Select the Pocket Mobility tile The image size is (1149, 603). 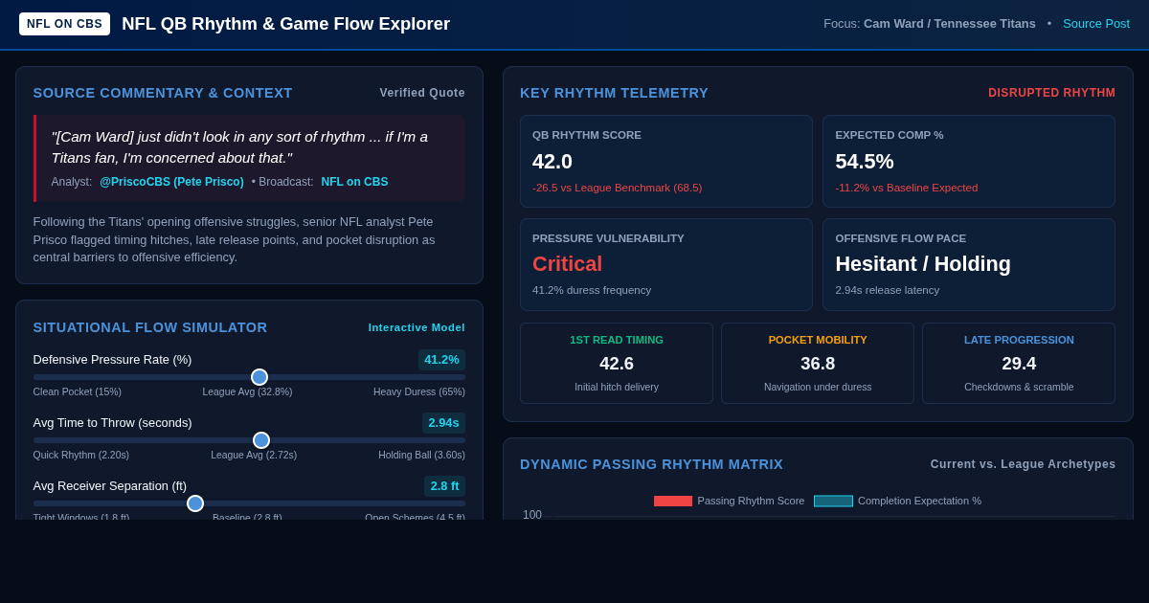coord(818,364)
